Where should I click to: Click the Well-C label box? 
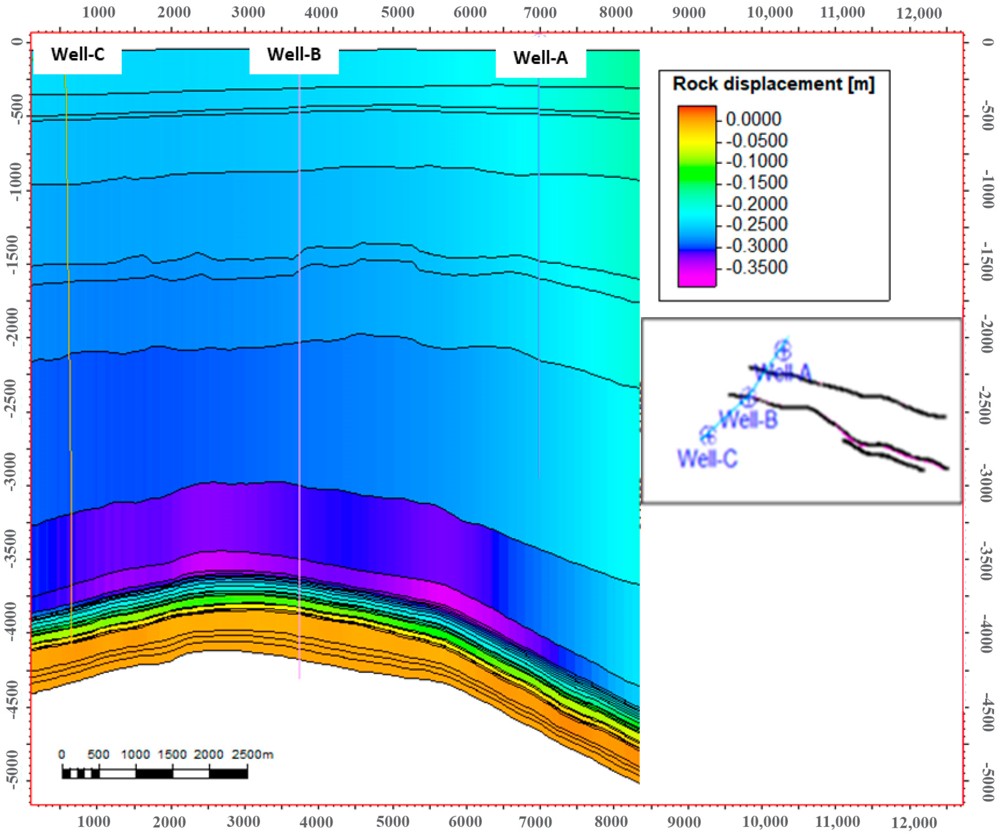[78, 55]
